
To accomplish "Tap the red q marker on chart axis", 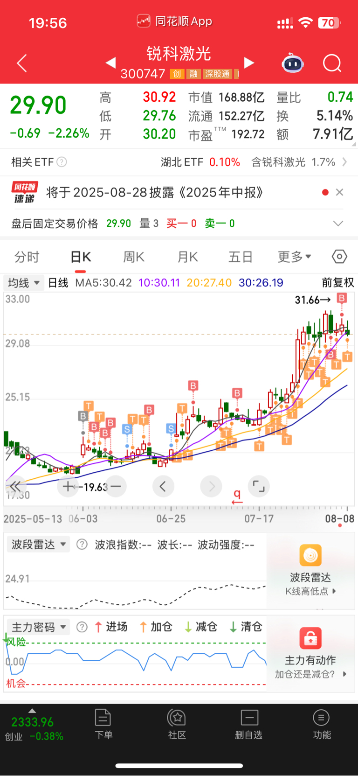I will click(x=237, y=496).
